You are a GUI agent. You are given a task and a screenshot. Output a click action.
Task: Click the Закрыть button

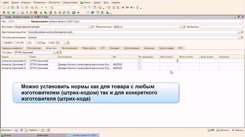coord(238,130)
